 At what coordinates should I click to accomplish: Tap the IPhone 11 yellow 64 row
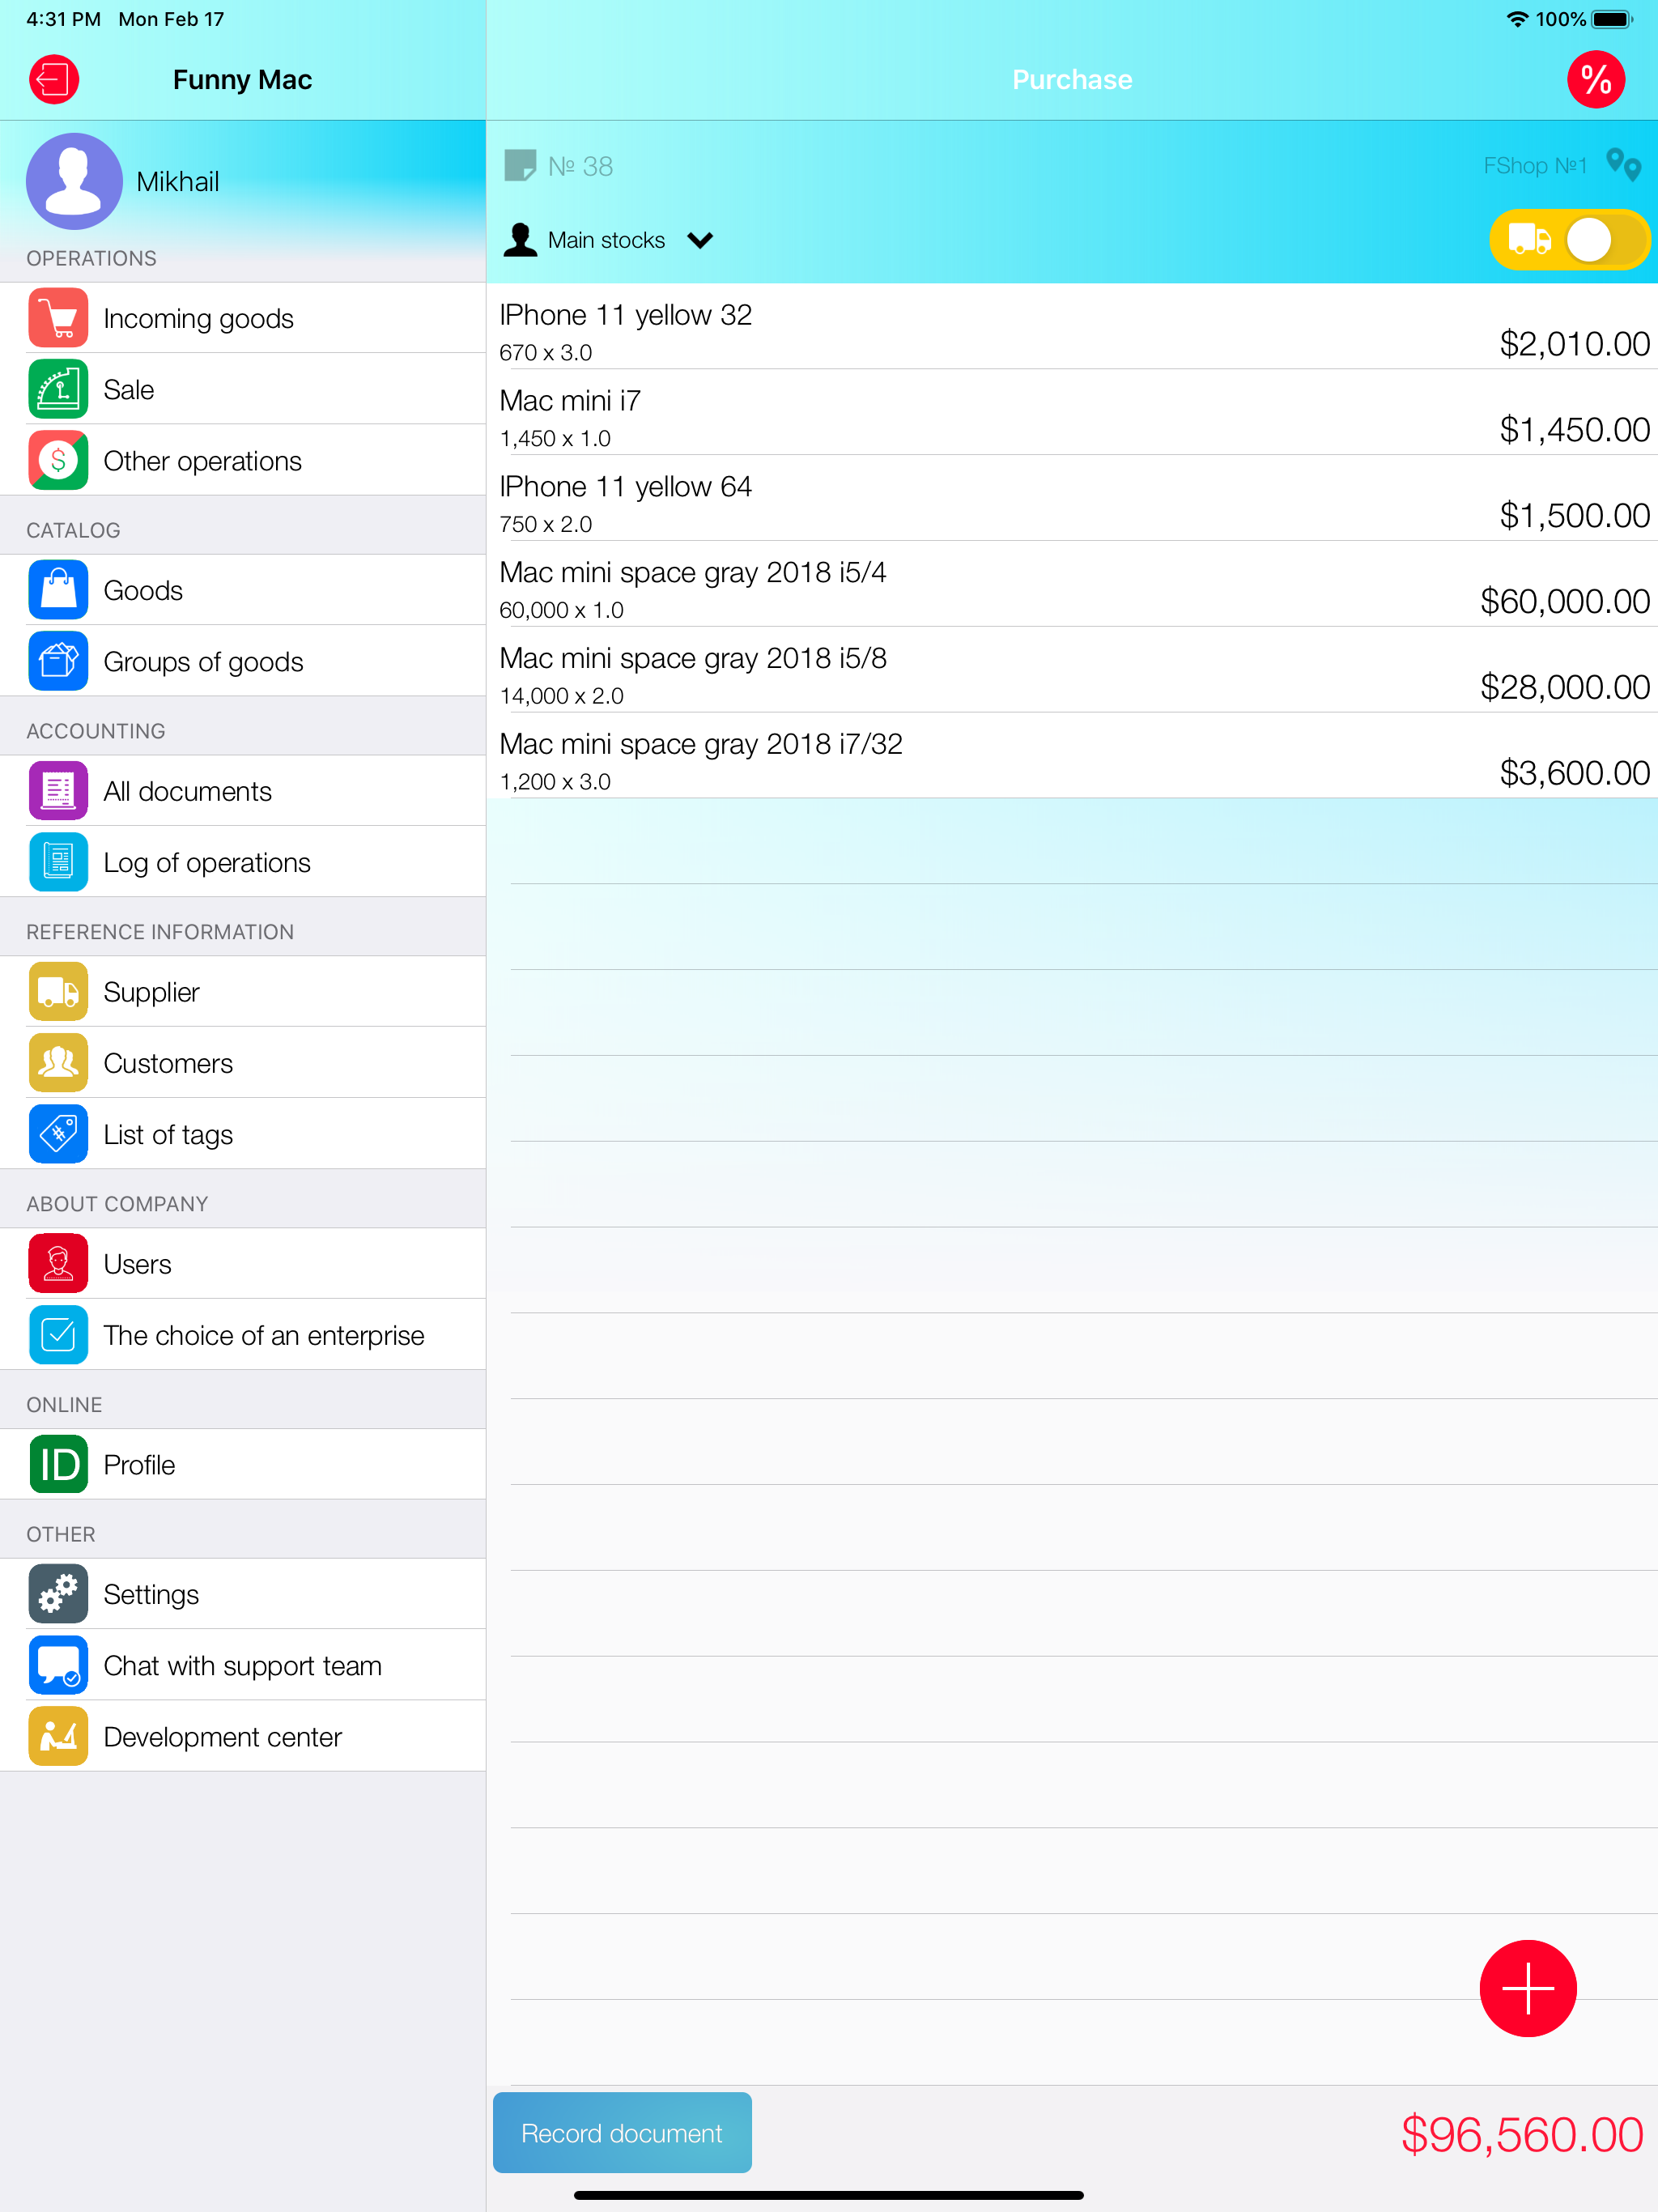click(x=1070, y=502)
